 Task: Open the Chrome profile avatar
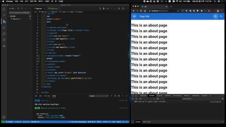click(x=218, y=11)
